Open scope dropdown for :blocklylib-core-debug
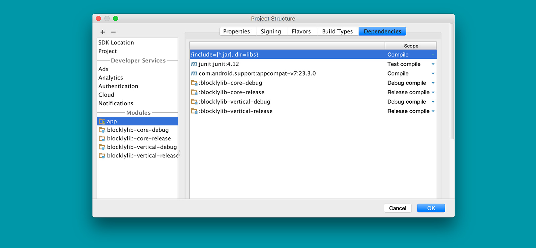This screenshot has height=248, width=536. pyautogui.click(x=433, y=83)
